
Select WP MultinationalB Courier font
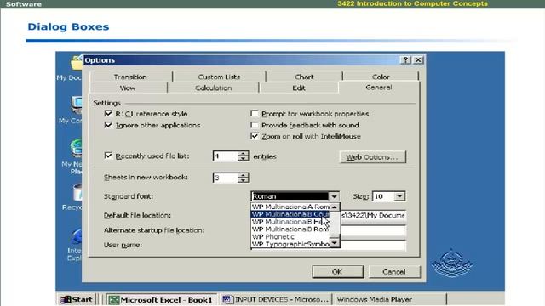pyautogui.click(x=290, y=214)
